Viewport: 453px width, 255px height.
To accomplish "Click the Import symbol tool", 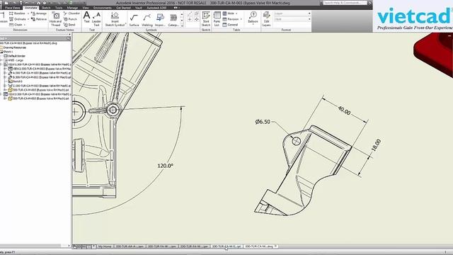I will click(x=160, y=20).
